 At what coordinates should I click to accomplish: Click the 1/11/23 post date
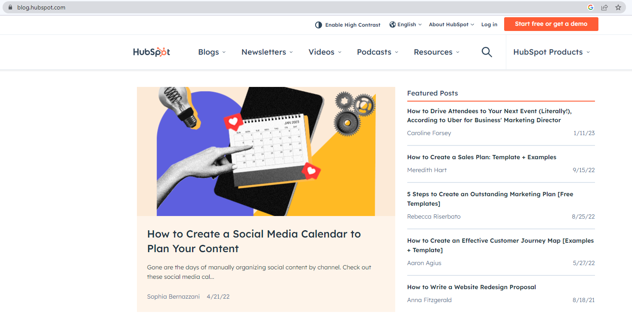(x=584, y=133)
